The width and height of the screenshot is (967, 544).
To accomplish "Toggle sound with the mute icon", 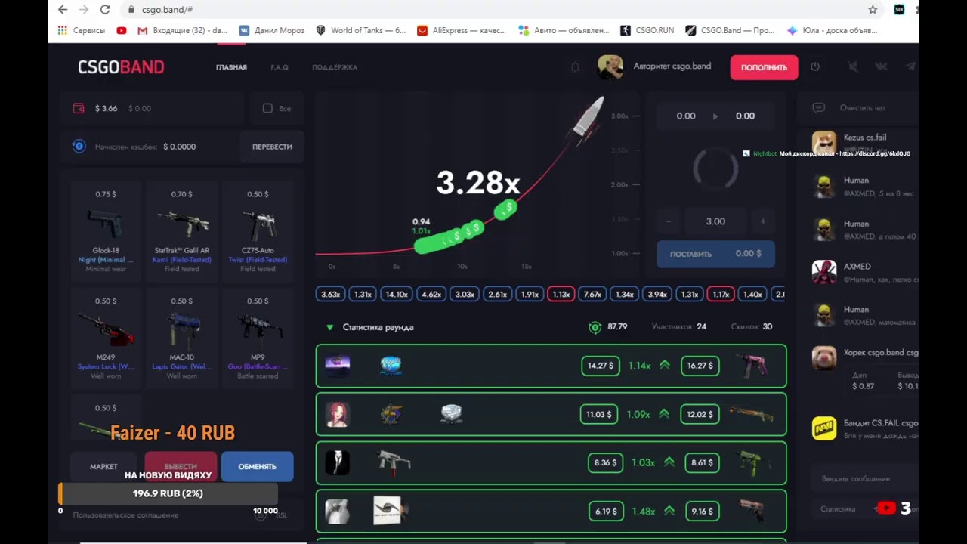I will point(853,66).
